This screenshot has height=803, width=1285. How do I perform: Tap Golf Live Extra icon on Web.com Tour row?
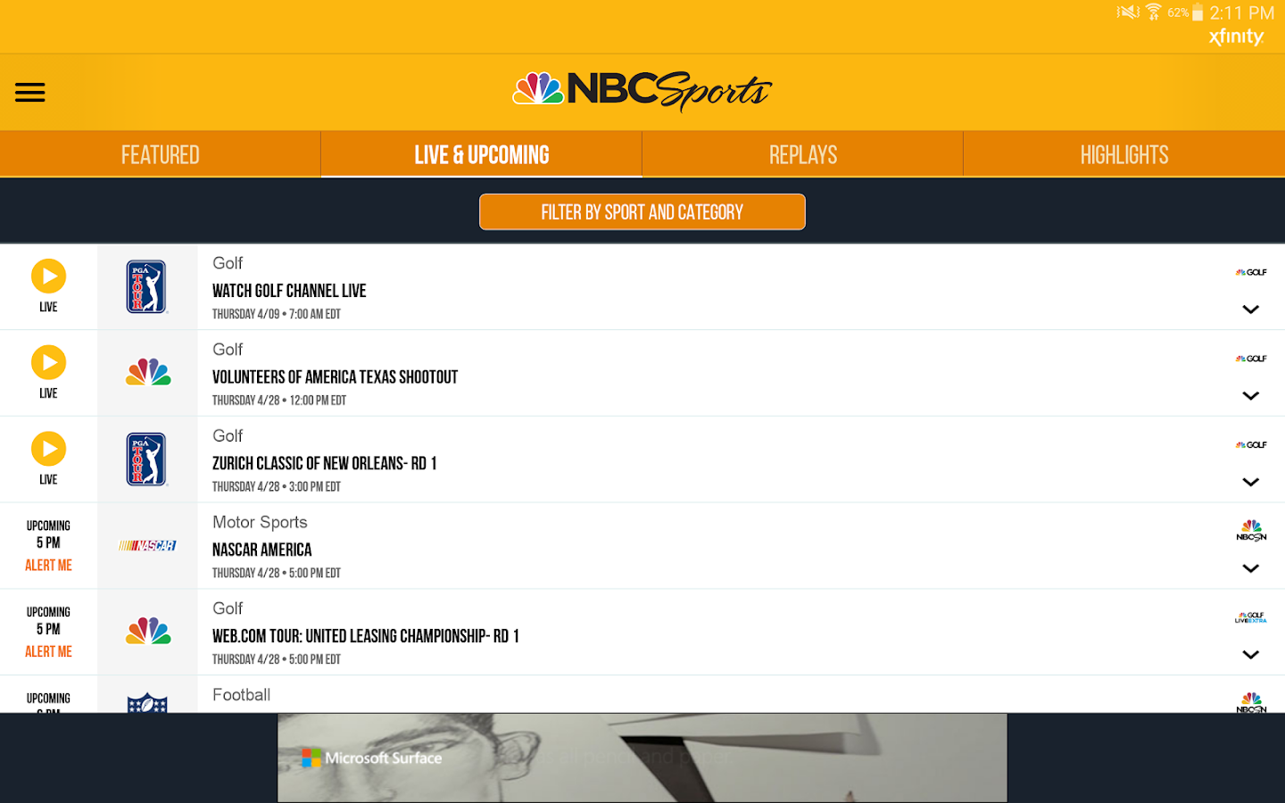(x=1251, y=617)
